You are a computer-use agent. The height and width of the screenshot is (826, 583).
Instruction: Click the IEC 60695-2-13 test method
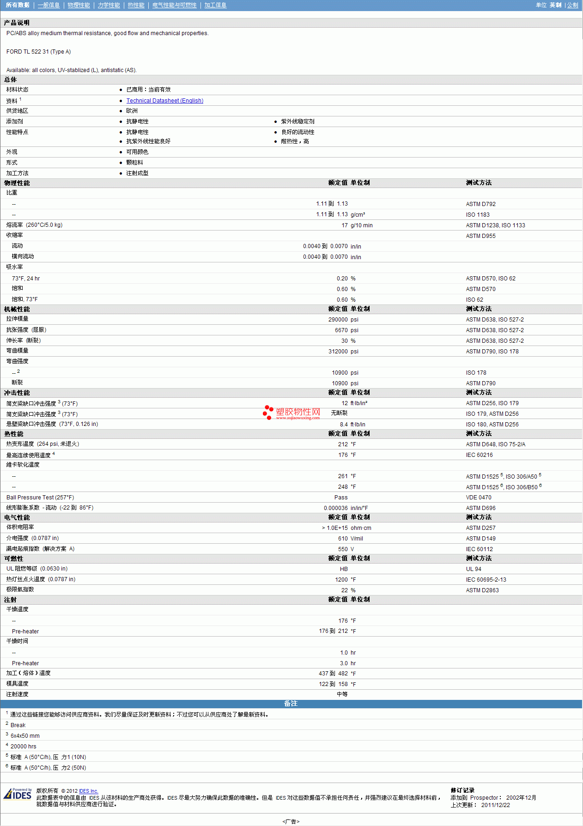tap(486, 580)
